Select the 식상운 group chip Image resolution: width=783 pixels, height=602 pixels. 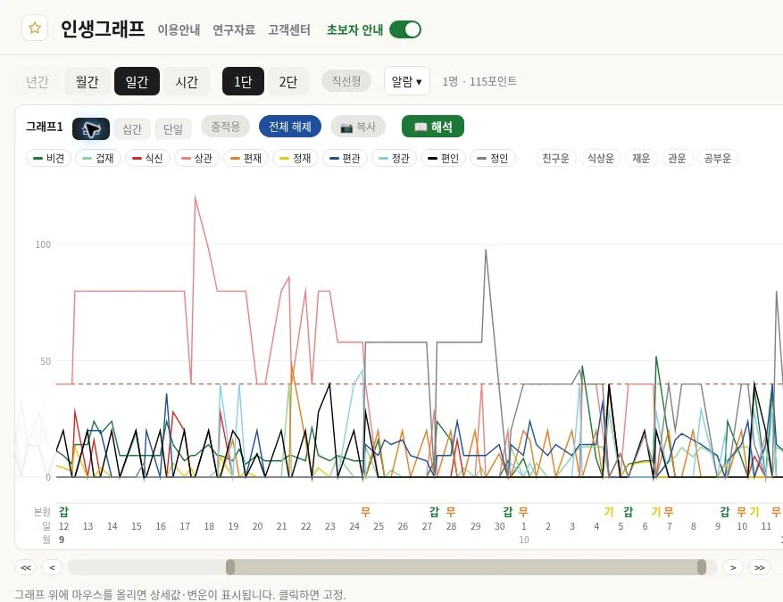601,158
